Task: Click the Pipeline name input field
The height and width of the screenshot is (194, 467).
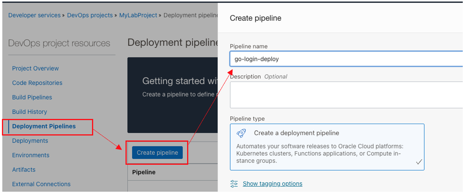Action: pos(346,59)
